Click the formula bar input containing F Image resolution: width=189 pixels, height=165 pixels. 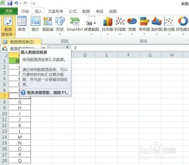click(131, 48)
